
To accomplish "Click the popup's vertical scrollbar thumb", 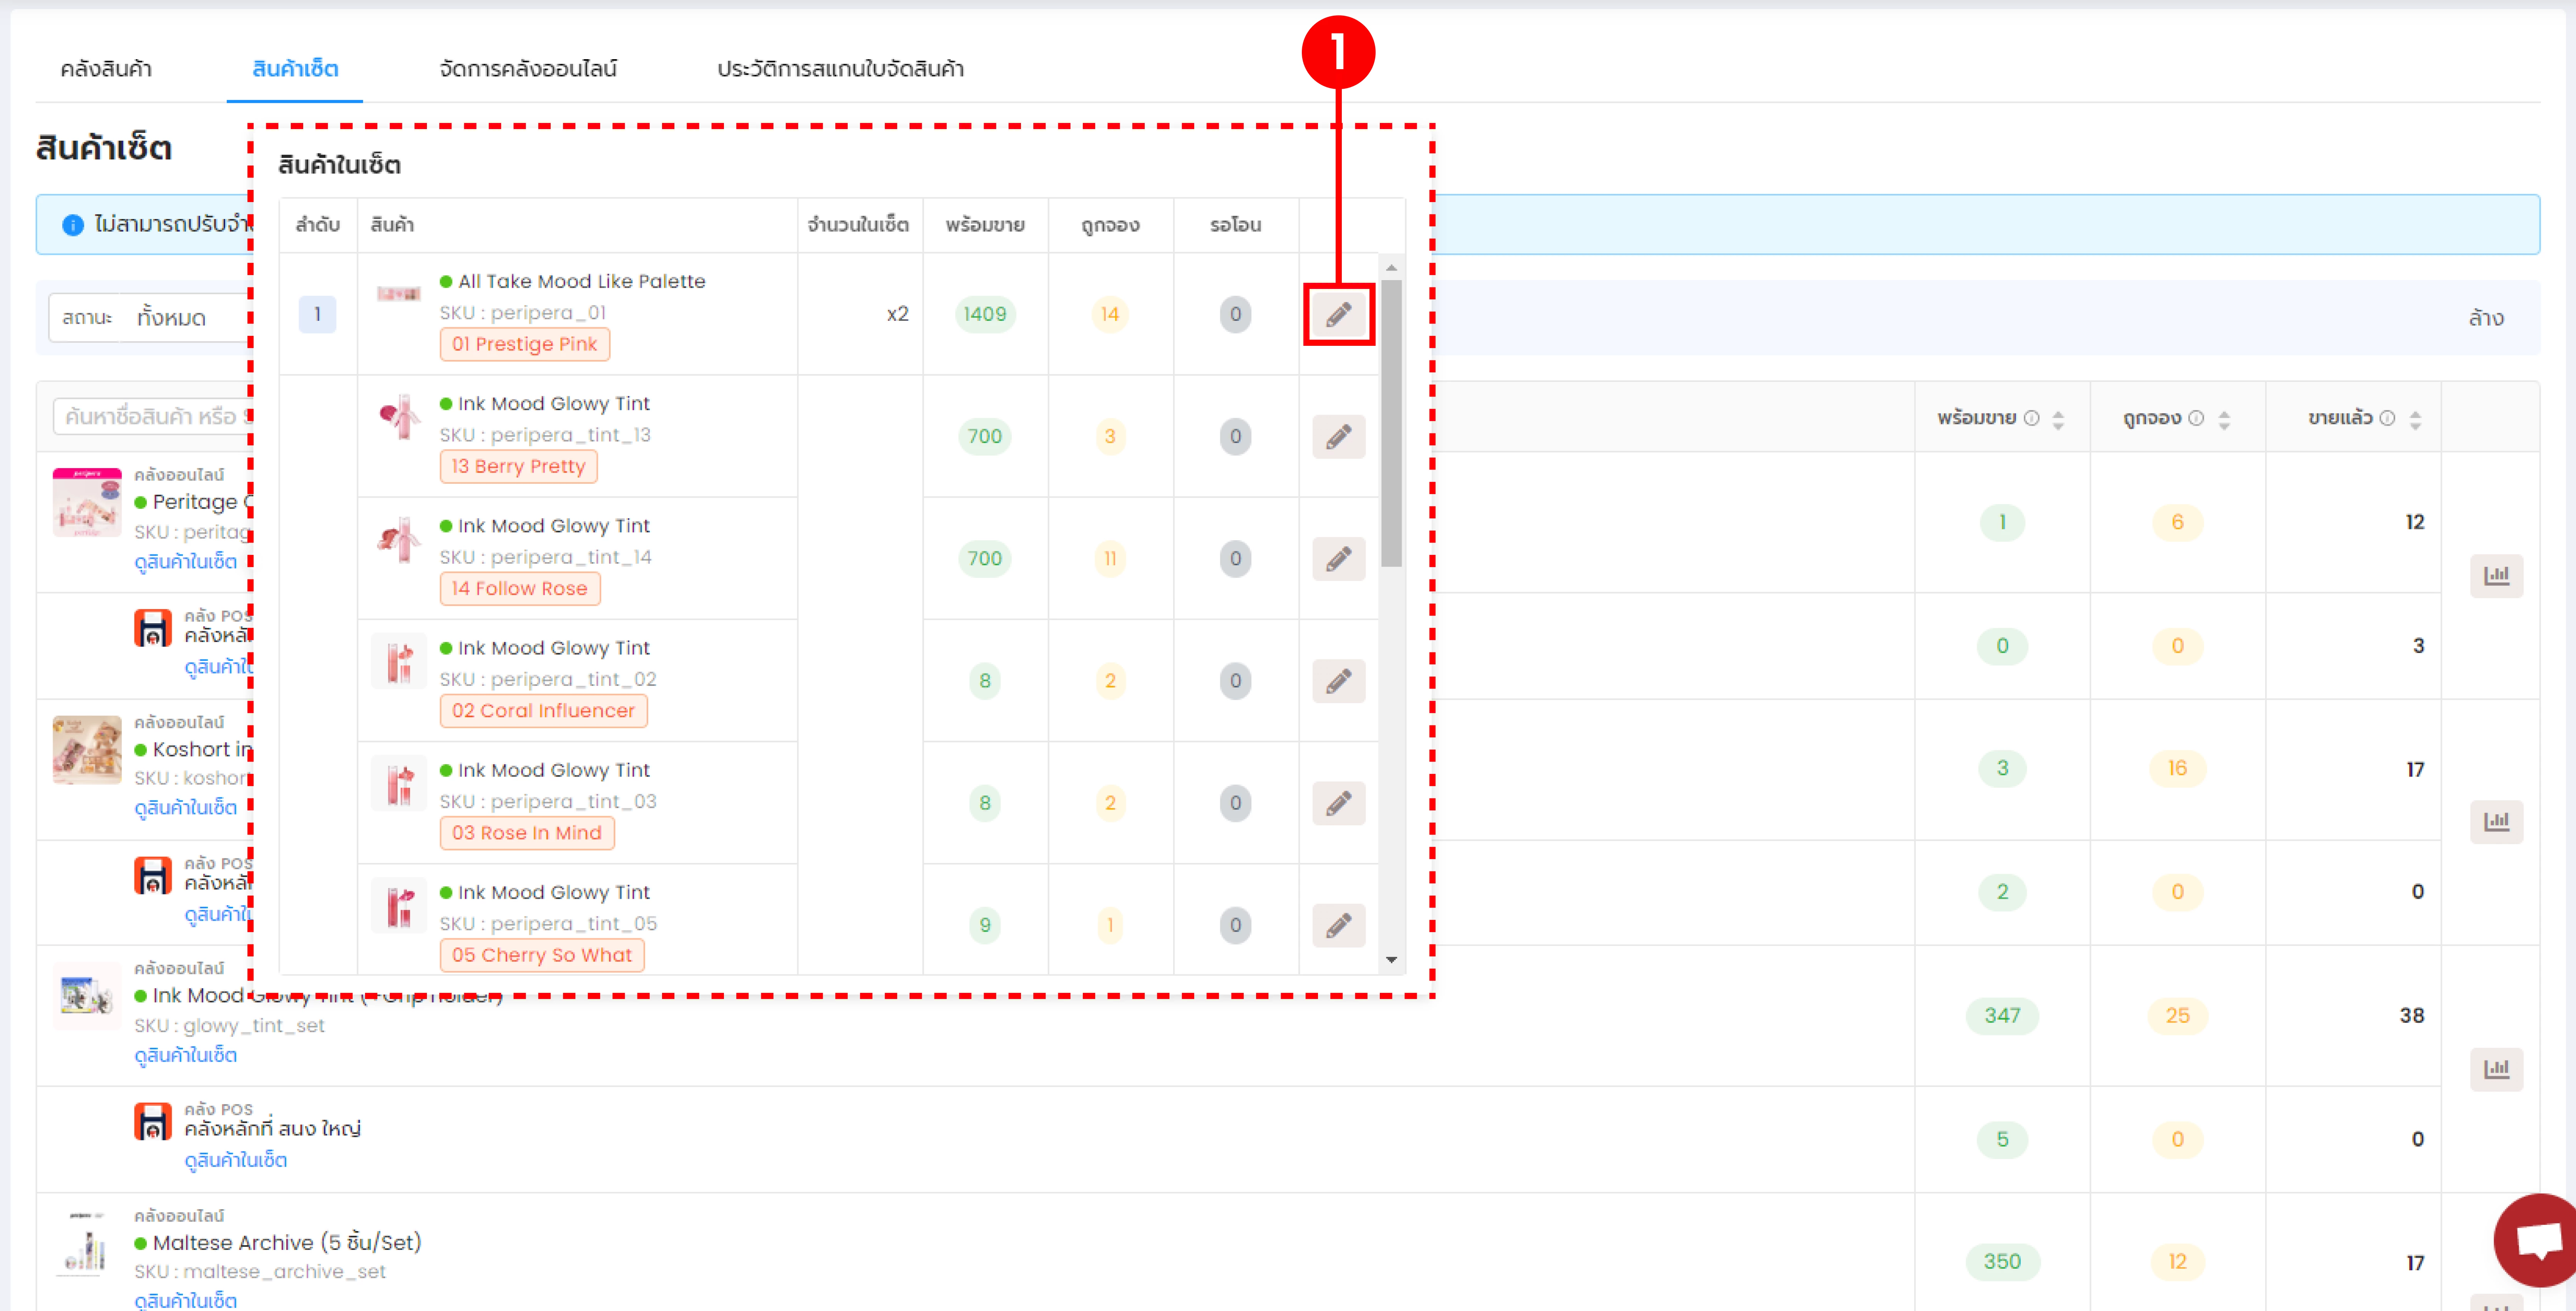I will pyautogui.click(x=1391, y=423).
